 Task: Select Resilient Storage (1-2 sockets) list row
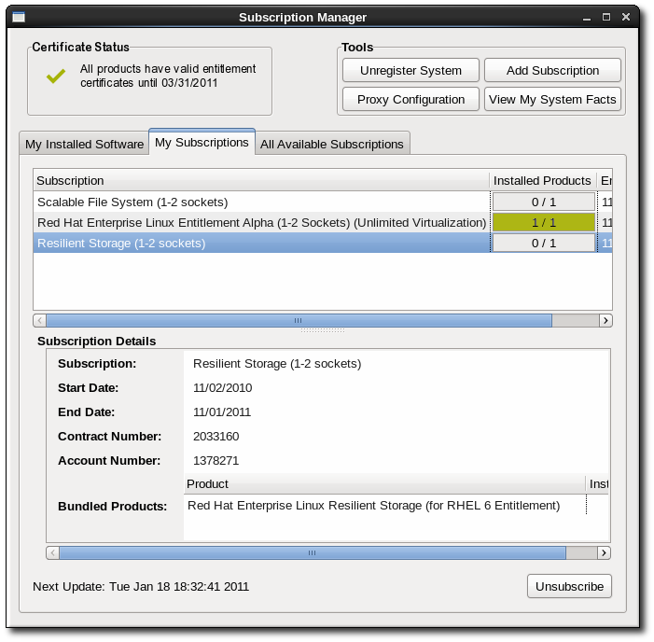(x=323, y=243)
